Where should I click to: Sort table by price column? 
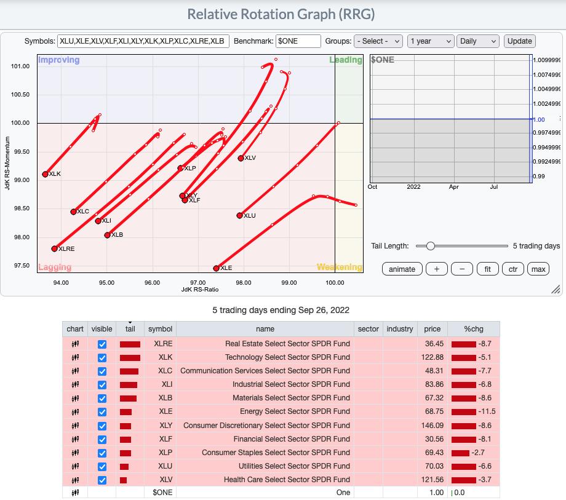(432, 328)
